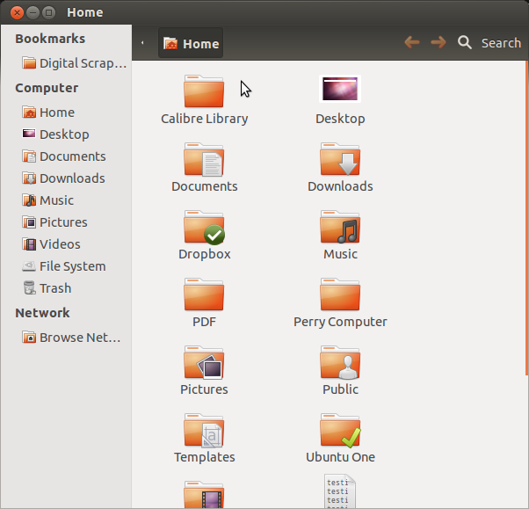
Task: Open Digital Scrap… bookmark in sidebar
Action: [74, 63]
